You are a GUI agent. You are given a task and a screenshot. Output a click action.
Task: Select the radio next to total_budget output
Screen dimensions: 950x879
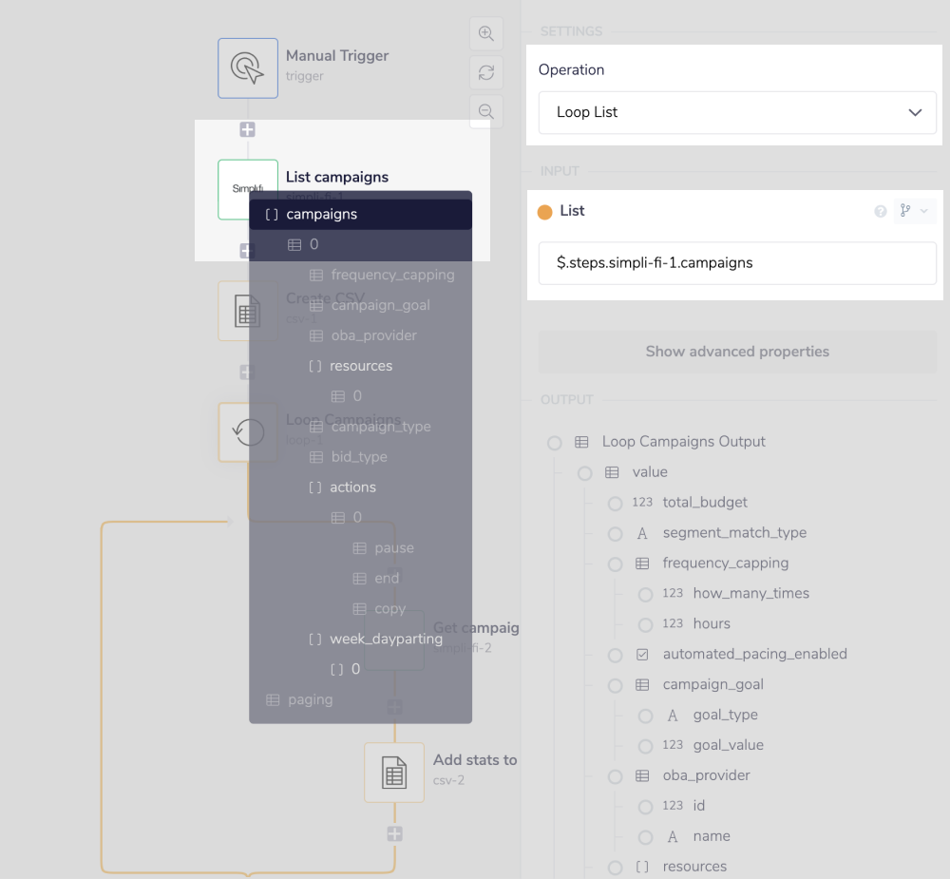tap(615, 503)
